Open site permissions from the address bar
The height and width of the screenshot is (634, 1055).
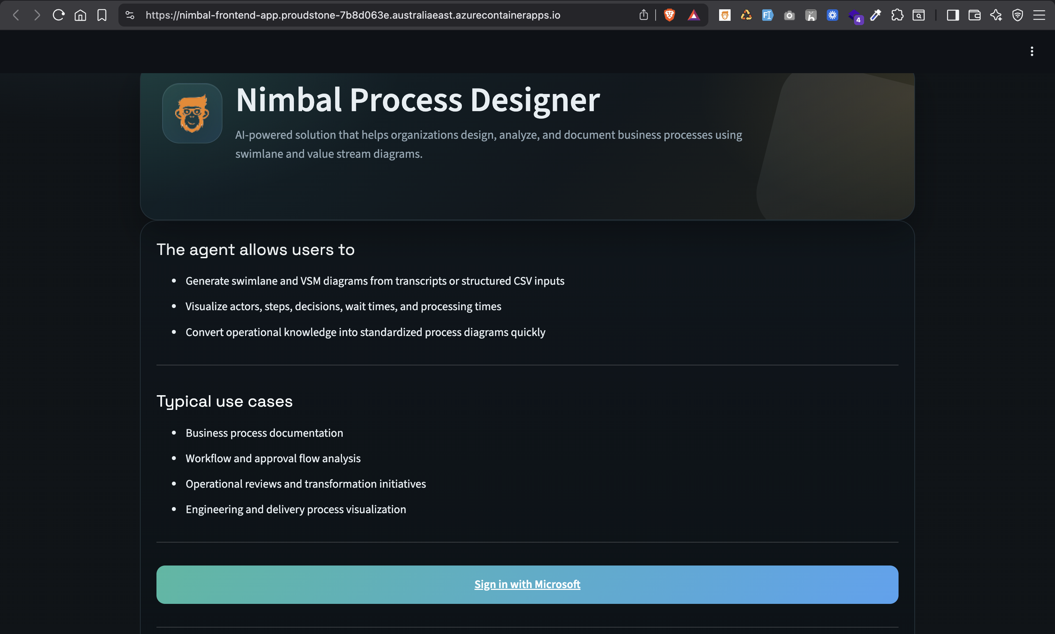pos(130,15)
